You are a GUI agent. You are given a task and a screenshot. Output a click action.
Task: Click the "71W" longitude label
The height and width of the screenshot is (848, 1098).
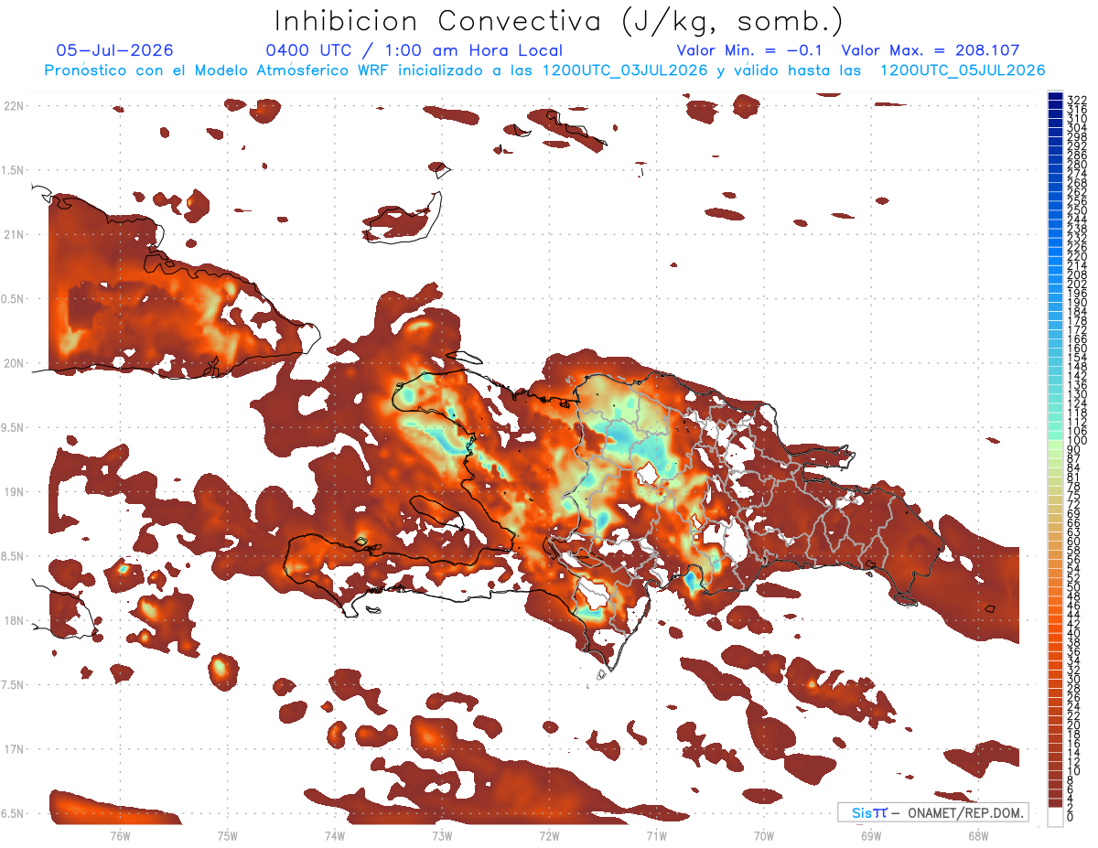tap(656, 835)
